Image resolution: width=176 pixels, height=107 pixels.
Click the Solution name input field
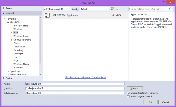(75, 93)
